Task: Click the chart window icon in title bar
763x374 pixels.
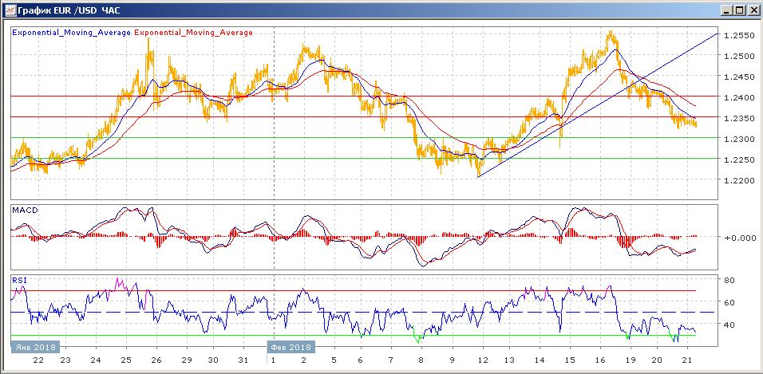Action: (x=9, y=10)
